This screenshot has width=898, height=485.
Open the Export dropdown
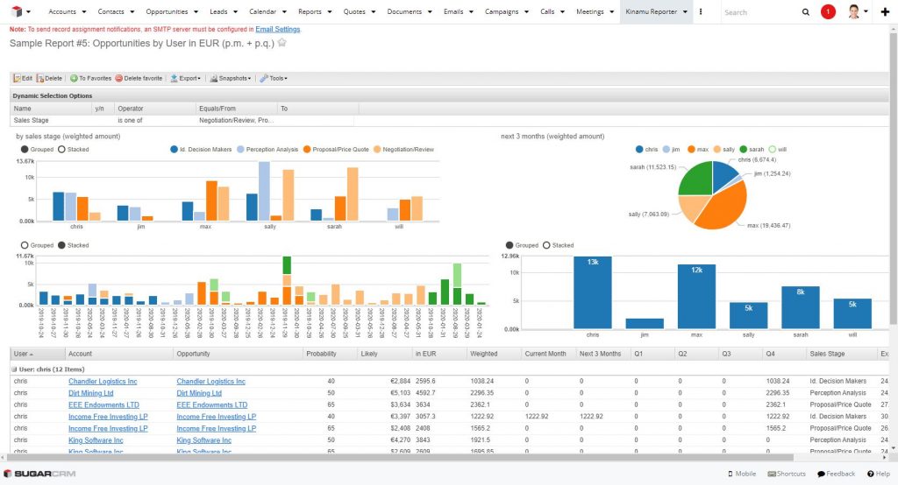point(186,79)
